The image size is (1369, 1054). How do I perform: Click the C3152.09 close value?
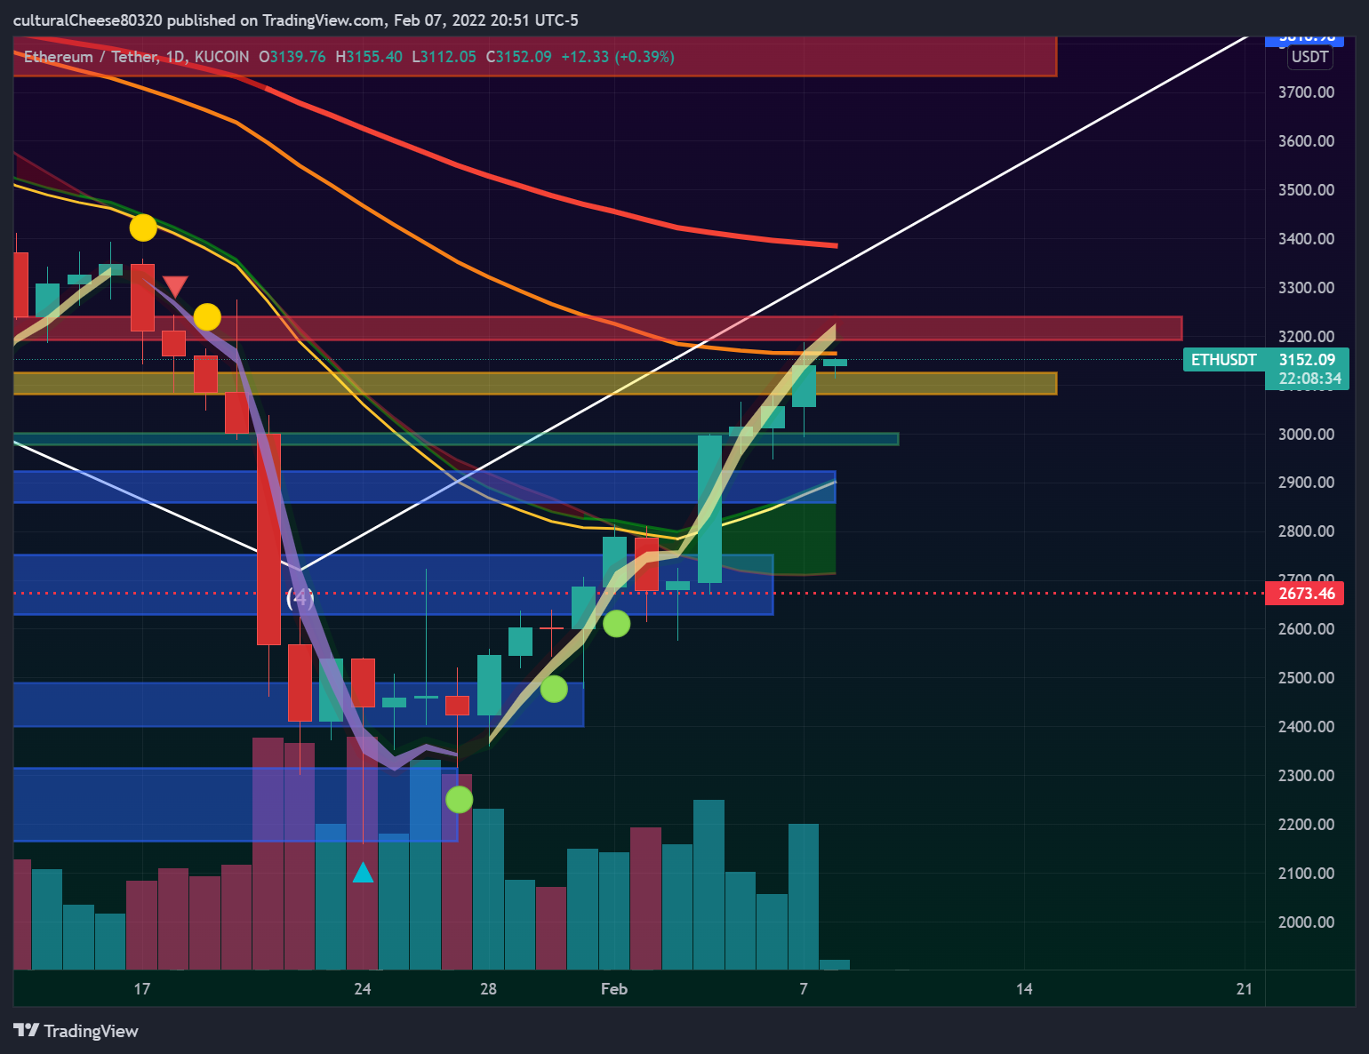tap(519, 57)
